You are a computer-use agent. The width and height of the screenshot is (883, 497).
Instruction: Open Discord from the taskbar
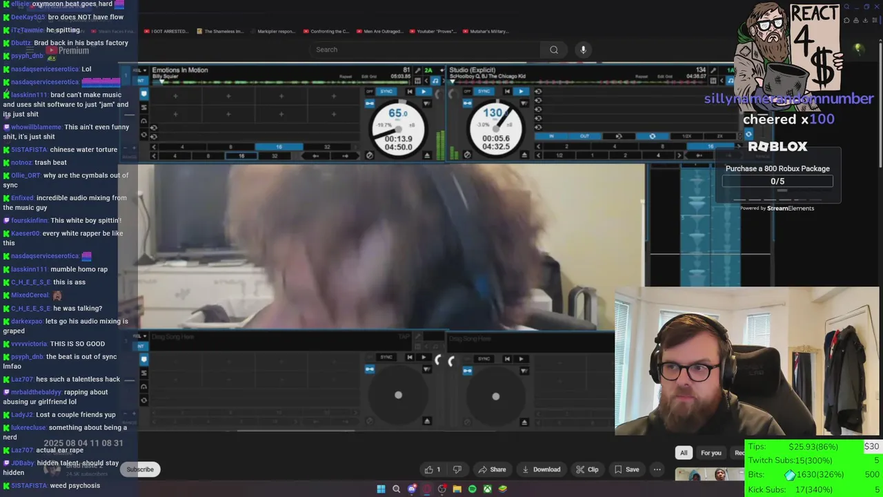pos(412,489)
